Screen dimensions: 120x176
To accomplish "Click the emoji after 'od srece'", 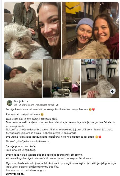I will click(x=42, y=115).
